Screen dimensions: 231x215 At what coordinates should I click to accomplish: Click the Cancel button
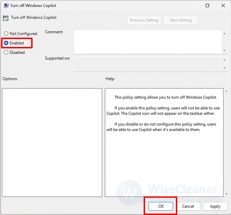(x=188, y=206)
